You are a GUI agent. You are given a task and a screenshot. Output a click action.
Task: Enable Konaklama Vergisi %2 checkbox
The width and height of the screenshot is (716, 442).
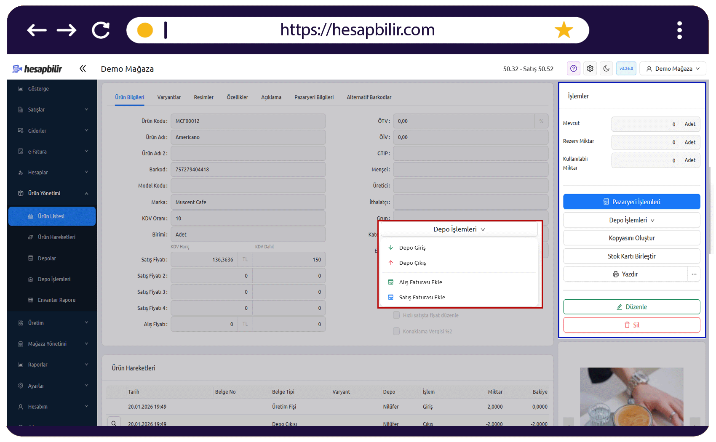[x=396, y=331]
